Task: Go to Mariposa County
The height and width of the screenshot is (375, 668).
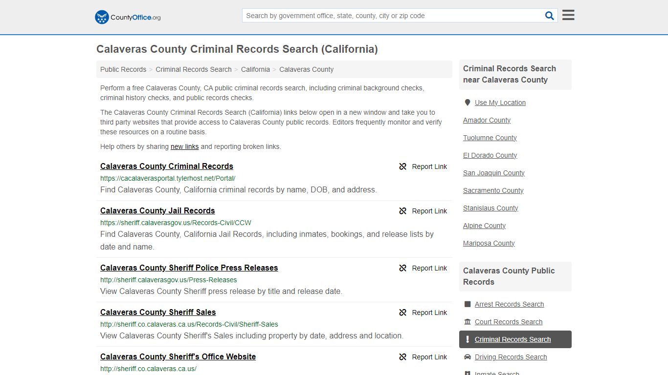Action: pyautogui.click(x=489, y=243)
